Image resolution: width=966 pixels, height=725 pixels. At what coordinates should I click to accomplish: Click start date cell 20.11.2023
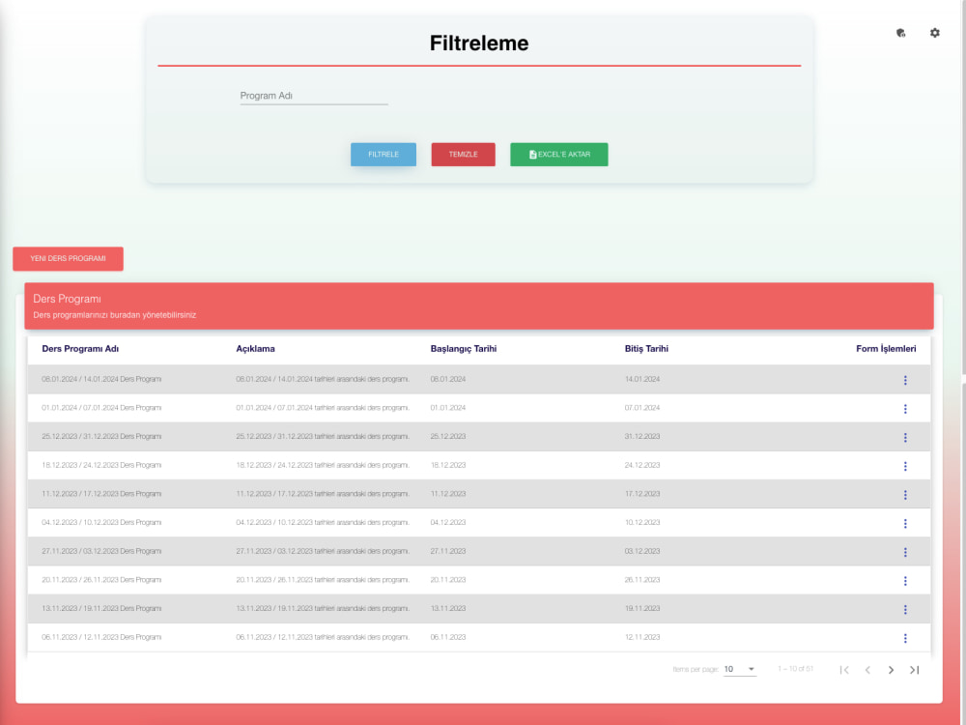coord(448,579)
